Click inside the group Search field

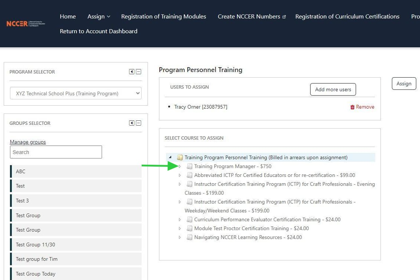click(55, 152)
